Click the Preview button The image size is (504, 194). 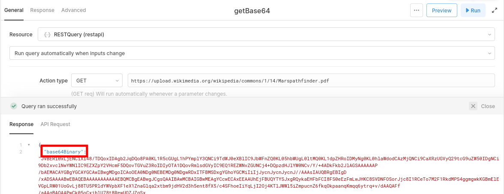coord(441,11)
